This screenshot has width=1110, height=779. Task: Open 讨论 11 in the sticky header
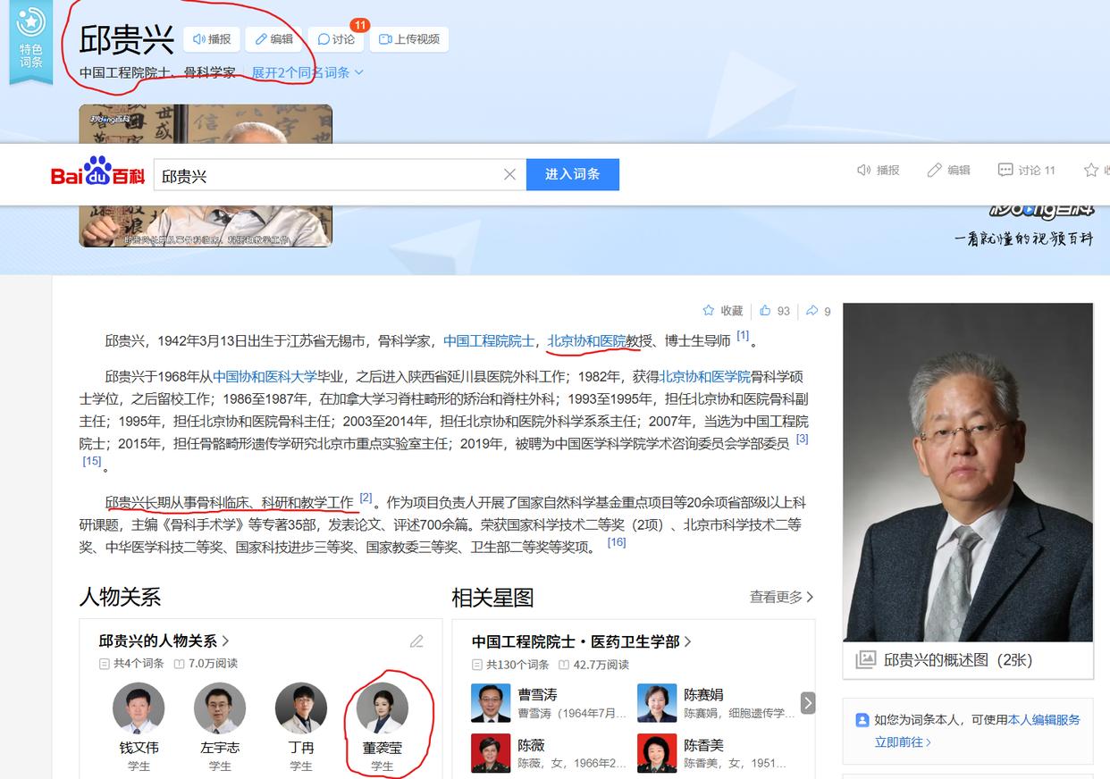[x=1026, y=170]
